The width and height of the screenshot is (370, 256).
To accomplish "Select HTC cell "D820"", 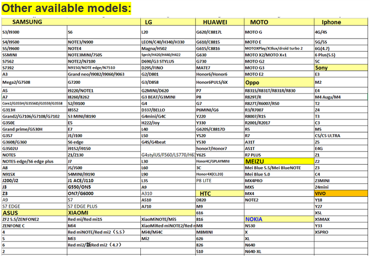I will point(220,200).
